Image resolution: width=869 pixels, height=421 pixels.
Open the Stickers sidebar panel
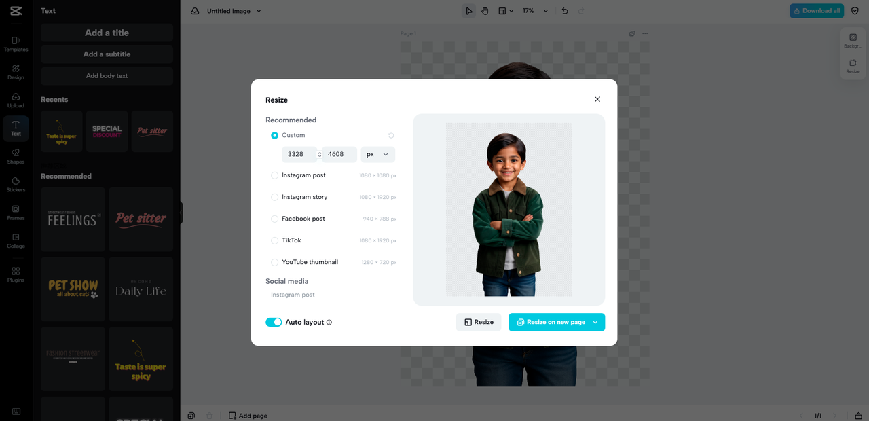tap(16, 185)
